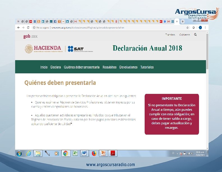Click the 'Declaración Anual 2018' title
This screenshot has height=172, width=222.
click(147, 48)
